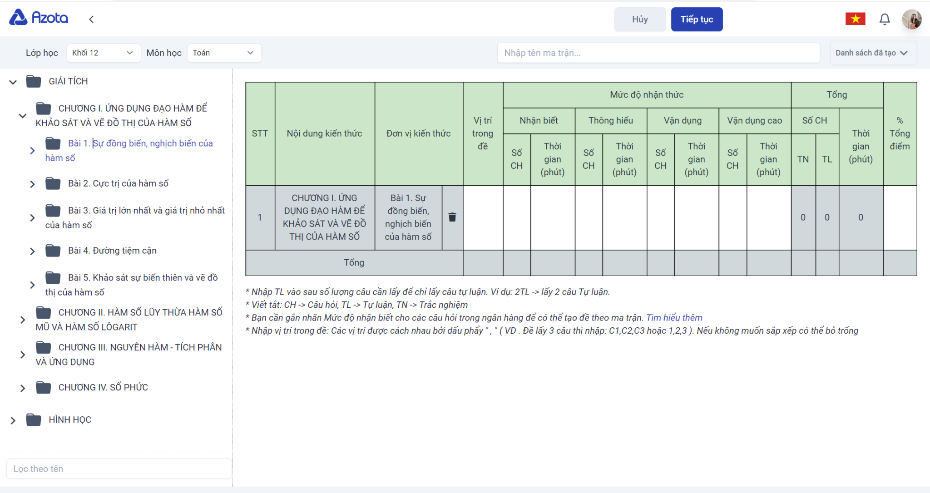Click the Vietnam flag language icon
930x493 pixels.
coord(855,19)
